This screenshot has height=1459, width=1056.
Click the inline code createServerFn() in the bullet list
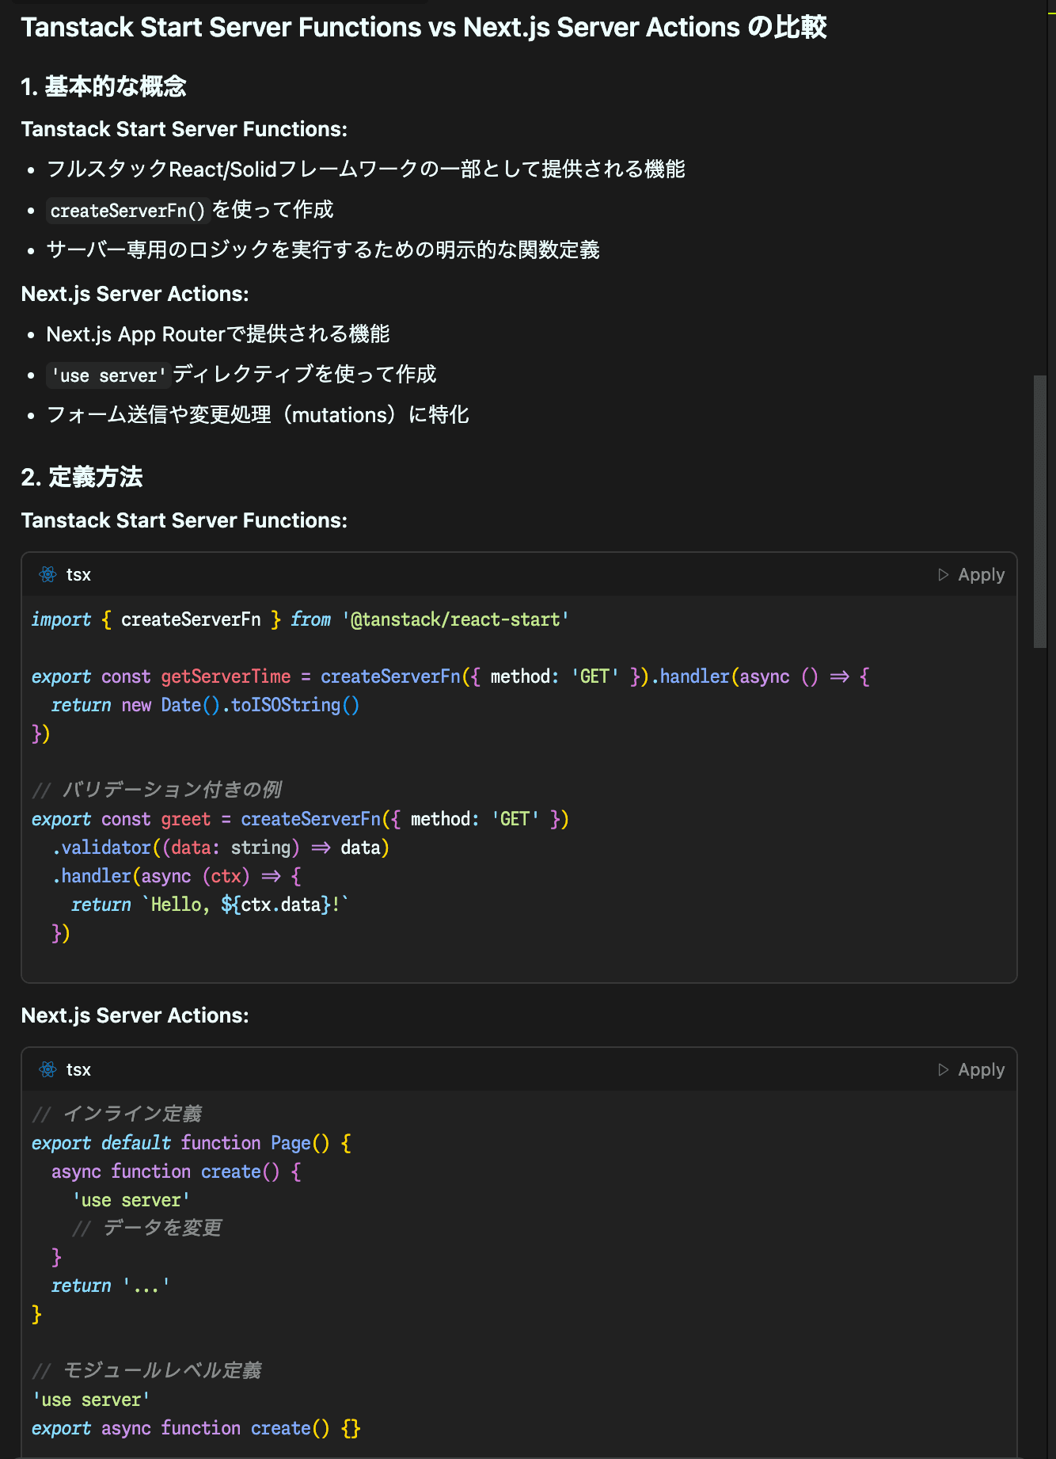[127, 211]
